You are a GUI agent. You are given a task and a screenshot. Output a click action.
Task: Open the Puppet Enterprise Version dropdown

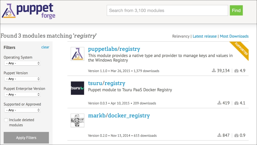tap(22, 95)
